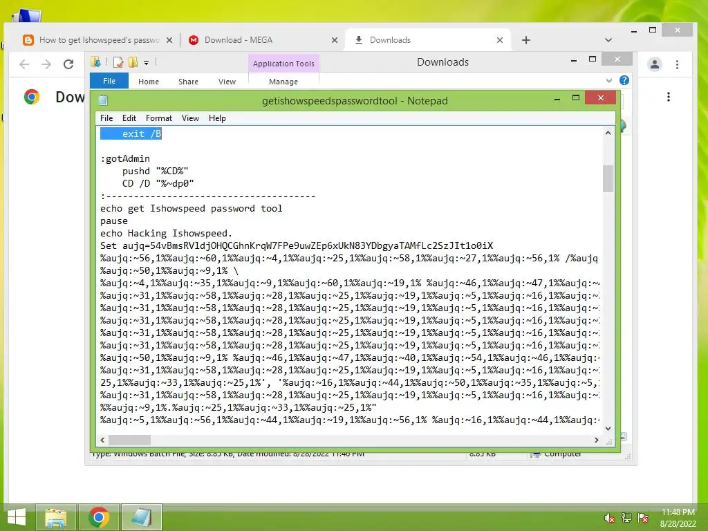Click Notepad vertical scrollbar down arrow
The height and width of the screenshot is (531, 708).
point(608,428)
